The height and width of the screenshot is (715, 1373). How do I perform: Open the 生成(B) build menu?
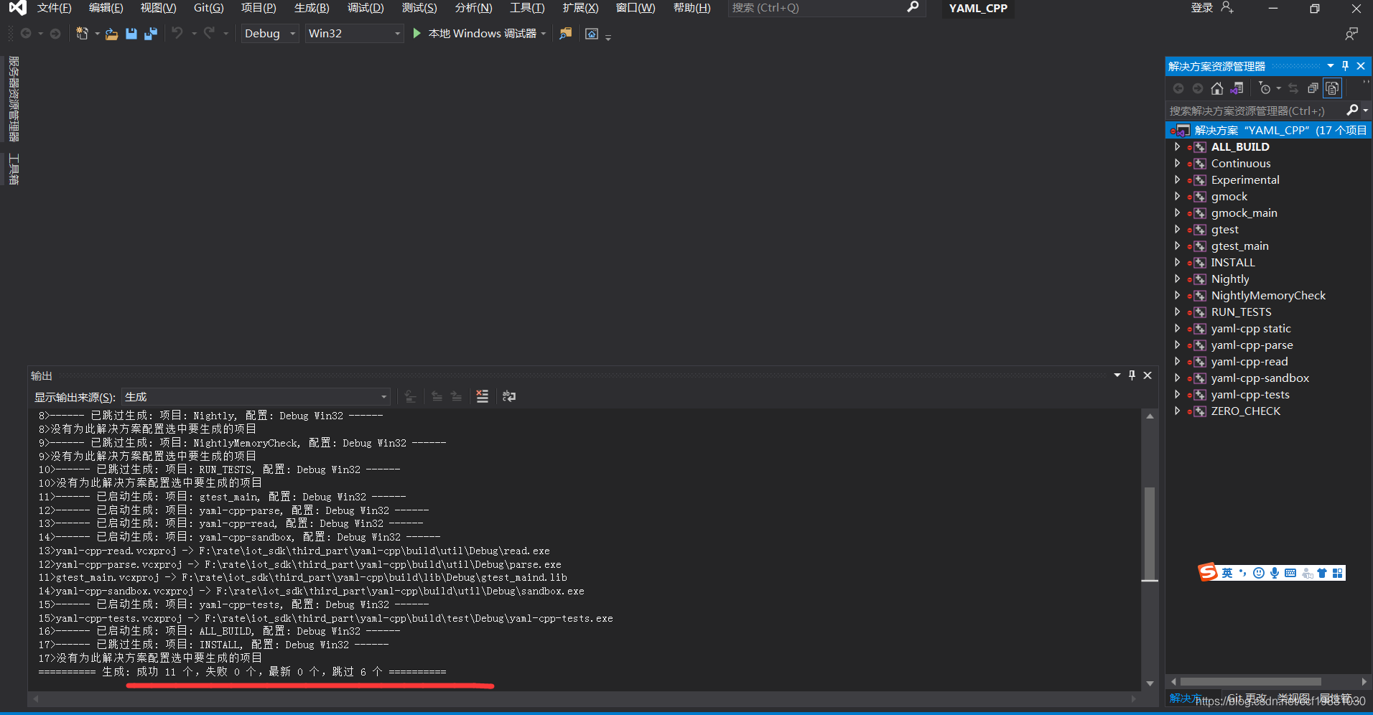[x=312, y=8]
